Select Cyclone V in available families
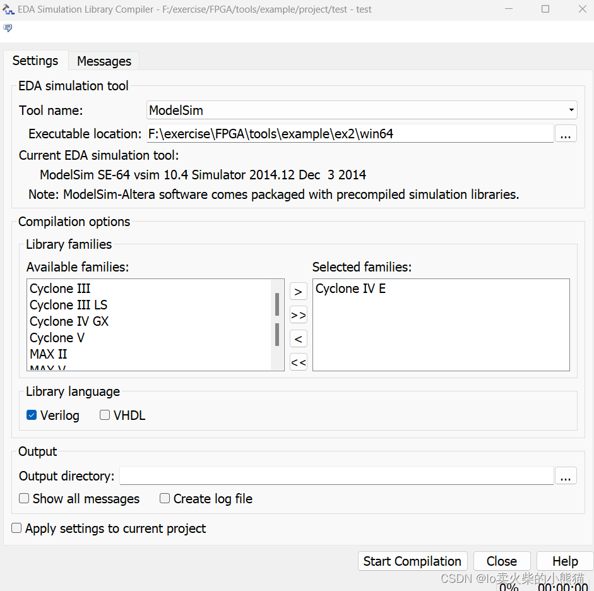This screenshot has width=594, height=591. click(57, 338)
